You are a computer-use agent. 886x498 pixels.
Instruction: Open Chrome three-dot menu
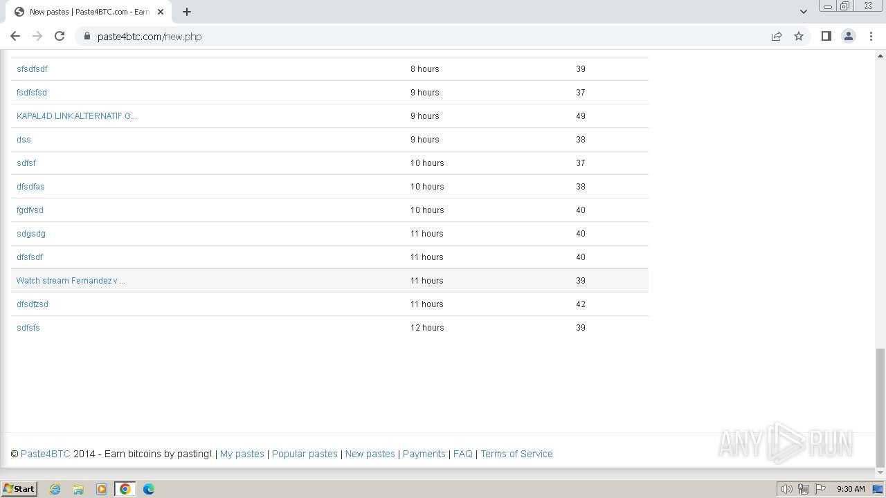coord(871,36)
